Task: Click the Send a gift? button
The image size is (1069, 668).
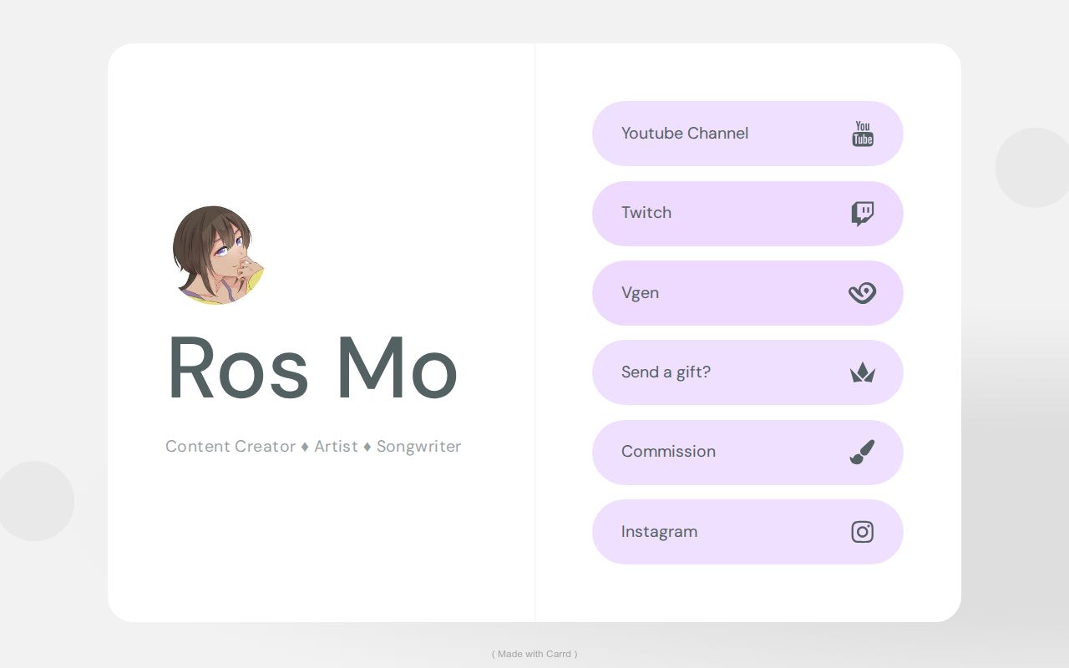Action: (747, 372)
